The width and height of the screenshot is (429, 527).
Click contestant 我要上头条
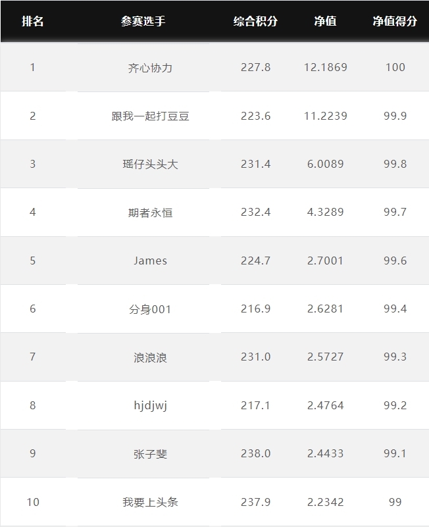tap(150, 502)
